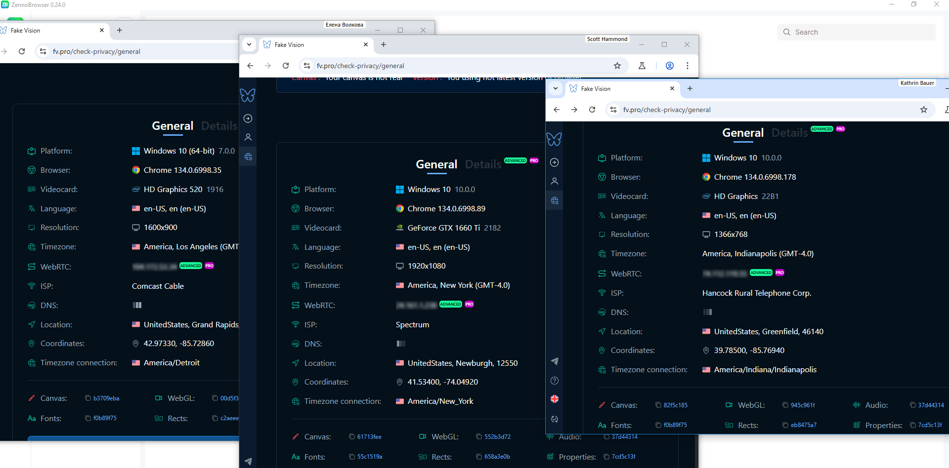Click ISP value Comcast Cable
The width and height of the screenshot is (949, 468).
click(x=158, y=286)
